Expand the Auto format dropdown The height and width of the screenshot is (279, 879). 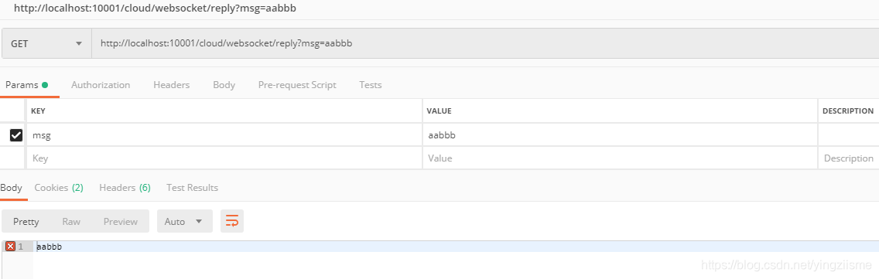click(185, 221)
